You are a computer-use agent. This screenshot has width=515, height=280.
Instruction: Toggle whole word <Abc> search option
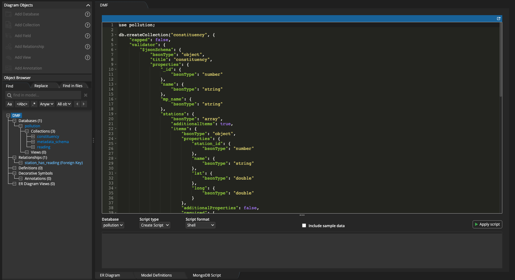22,104
